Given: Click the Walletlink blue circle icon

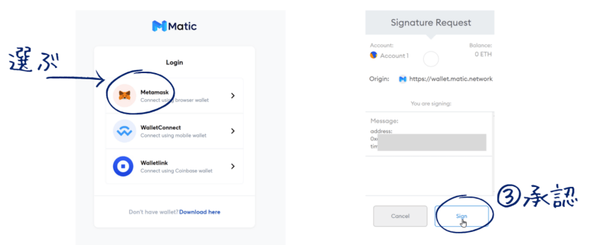Looking at the screenshot, I should (124, 166).
